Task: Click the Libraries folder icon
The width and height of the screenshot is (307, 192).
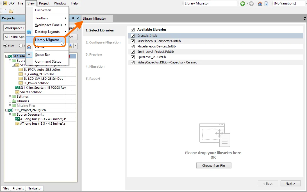Action: 14,101
